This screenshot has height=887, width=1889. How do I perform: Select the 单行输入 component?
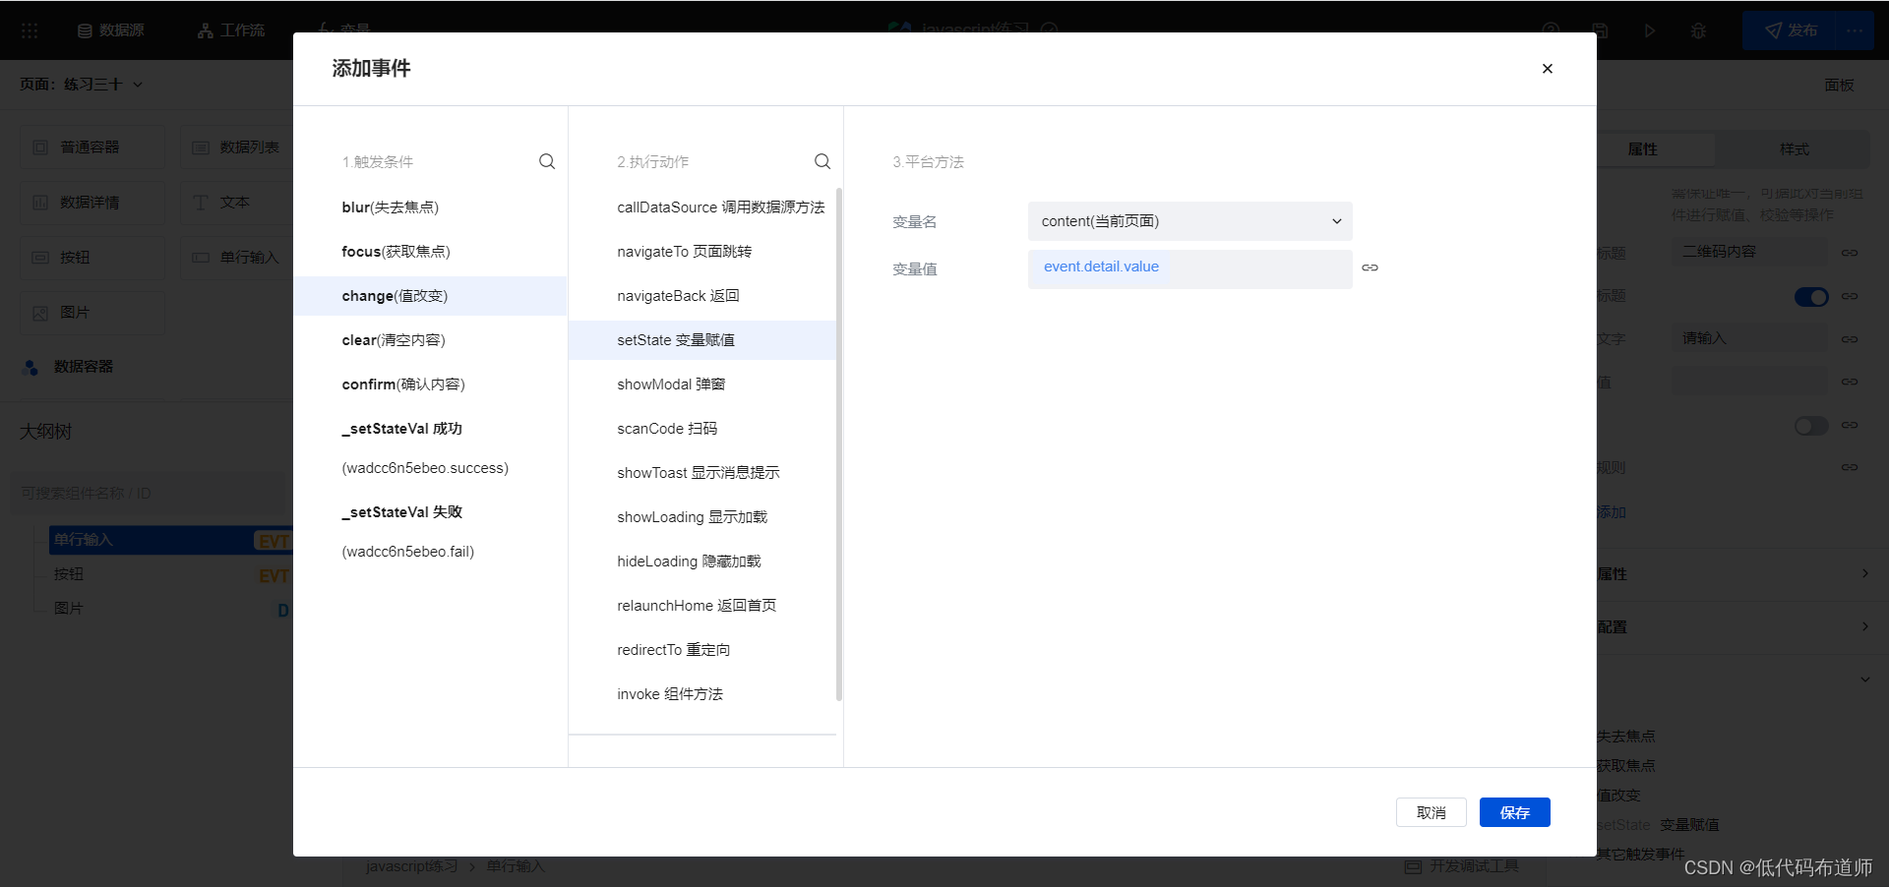coord(237,258)
